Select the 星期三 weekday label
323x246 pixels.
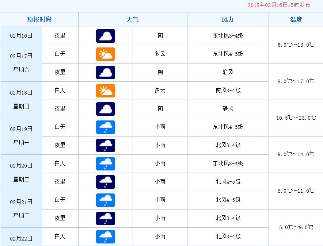tap(21, 216)
